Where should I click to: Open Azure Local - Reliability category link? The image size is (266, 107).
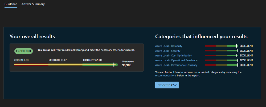(x=169, y=46)
